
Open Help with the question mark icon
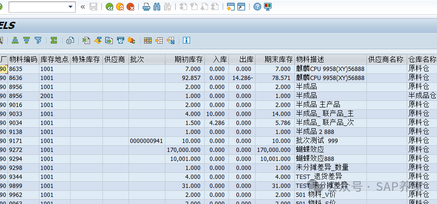point(257,7)
